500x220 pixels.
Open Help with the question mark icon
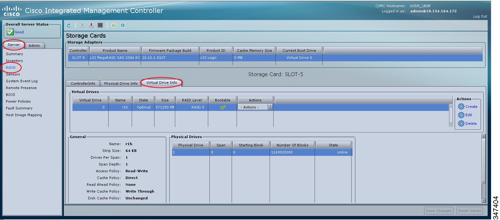tap(114, 25)
